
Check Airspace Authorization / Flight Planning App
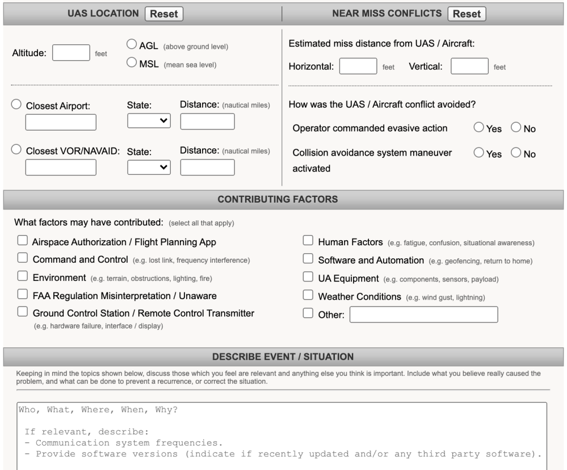click(x=23, y=241)
